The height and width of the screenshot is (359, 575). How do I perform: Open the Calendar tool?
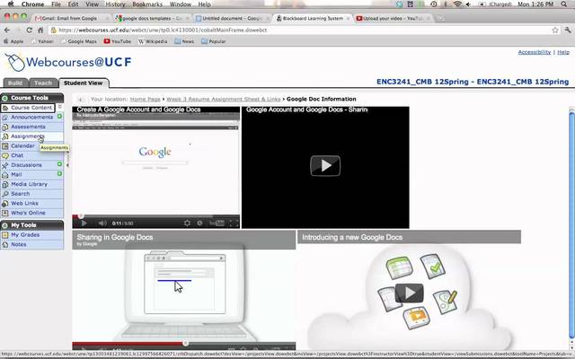tap(22, 145)
